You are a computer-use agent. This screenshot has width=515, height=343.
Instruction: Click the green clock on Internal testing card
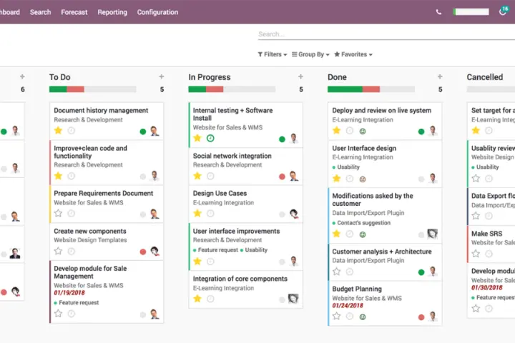[210, 138]
